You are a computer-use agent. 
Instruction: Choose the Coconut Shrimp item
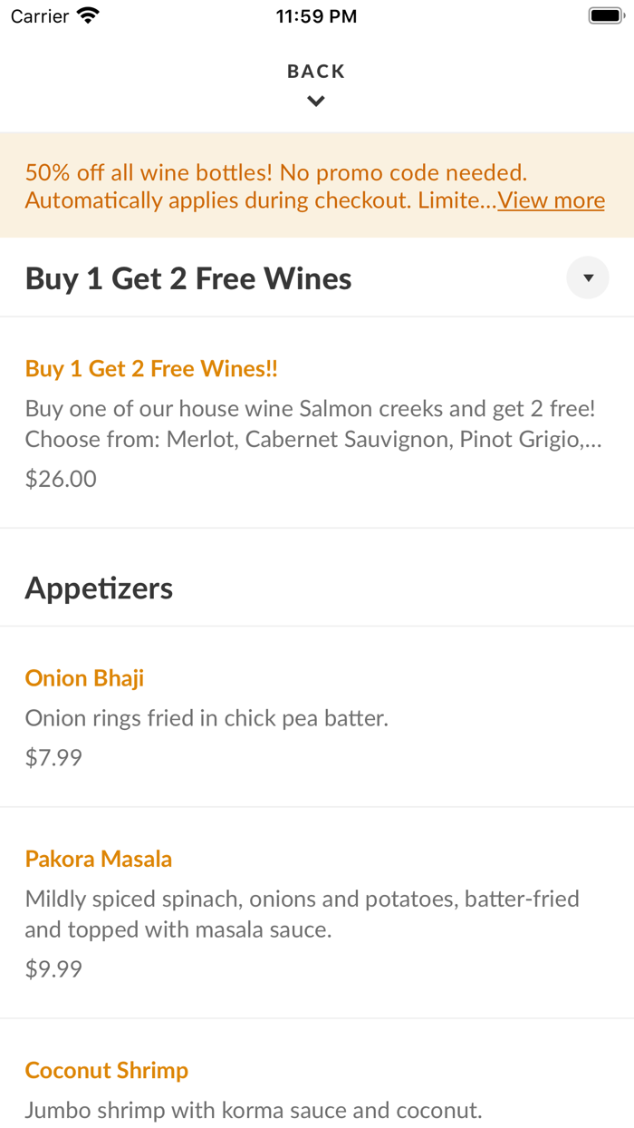tap(106, 1070)
